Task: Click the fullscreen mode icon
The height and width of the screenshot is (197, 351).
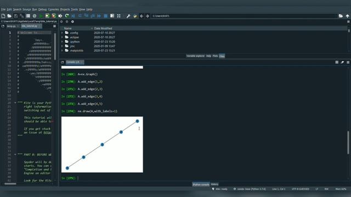Action: coord(118,16)
